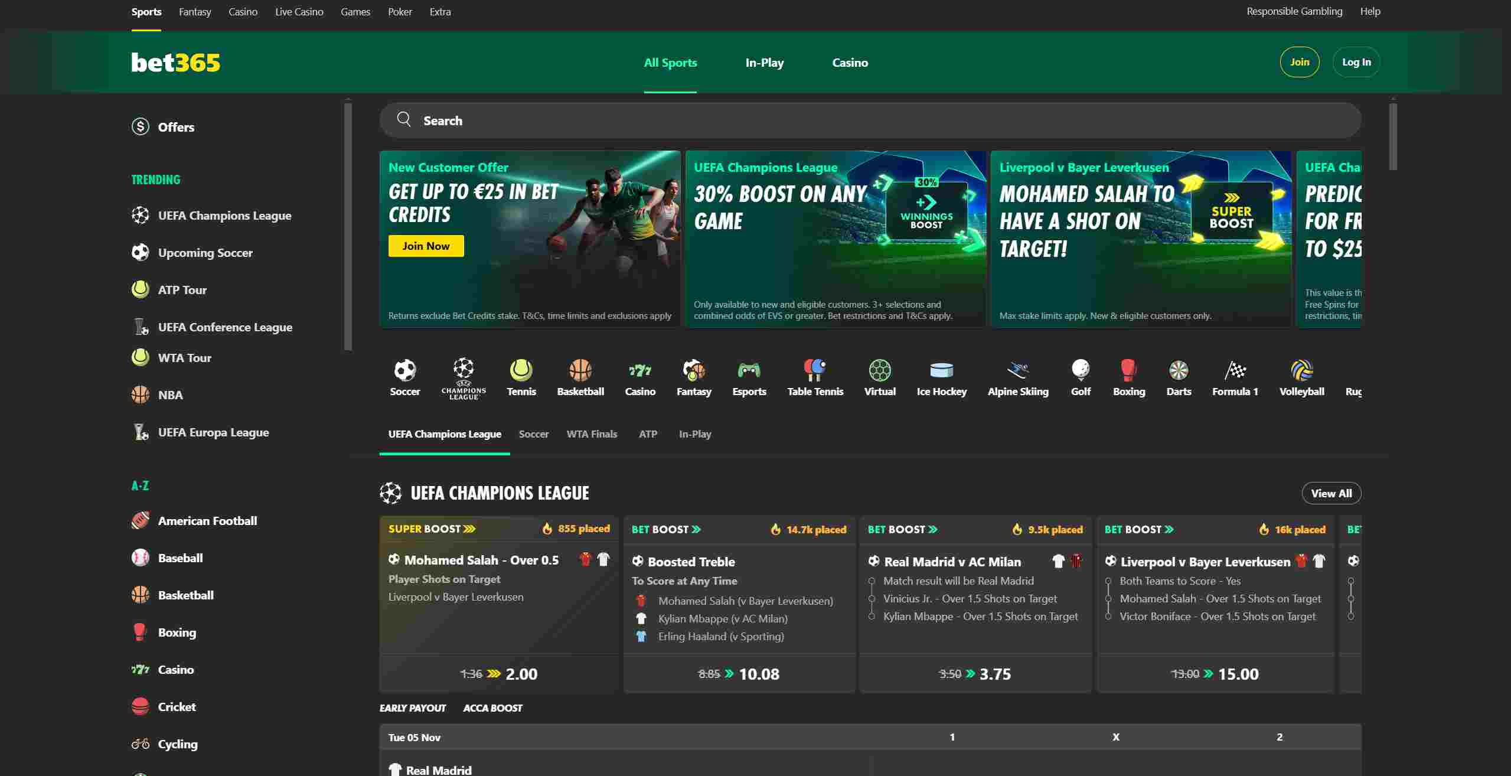Click the sidebar scrollbar
Viewport: 1511px width, 776px height.
(348, 226)
